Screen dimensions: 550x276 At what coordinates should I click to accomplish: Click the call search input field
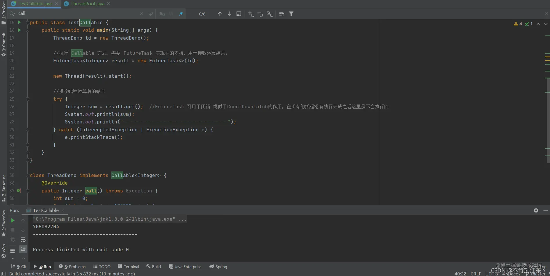pos(79,13)
